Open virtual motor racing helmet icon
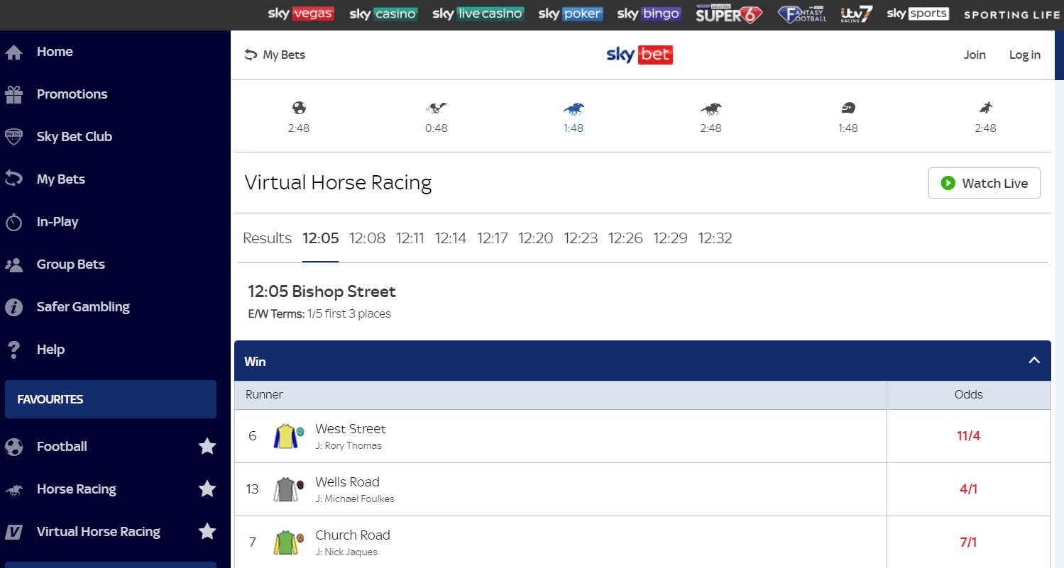This screenshot has height=568, width=1064. [x=848, y=108]
